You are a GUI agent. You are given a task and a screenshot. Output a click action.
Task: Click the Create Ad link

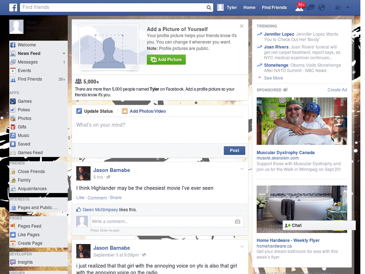point(337,90)
